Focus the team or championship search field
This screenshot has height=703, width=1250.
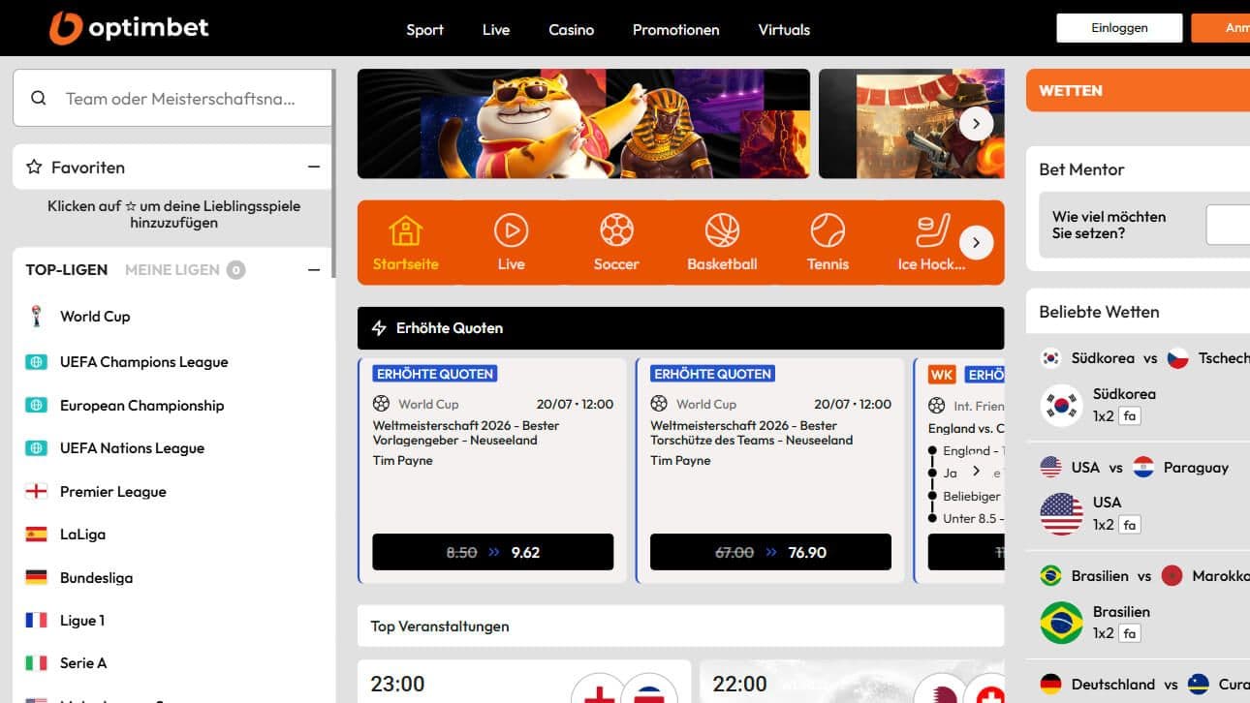click(x=172, y=98)
